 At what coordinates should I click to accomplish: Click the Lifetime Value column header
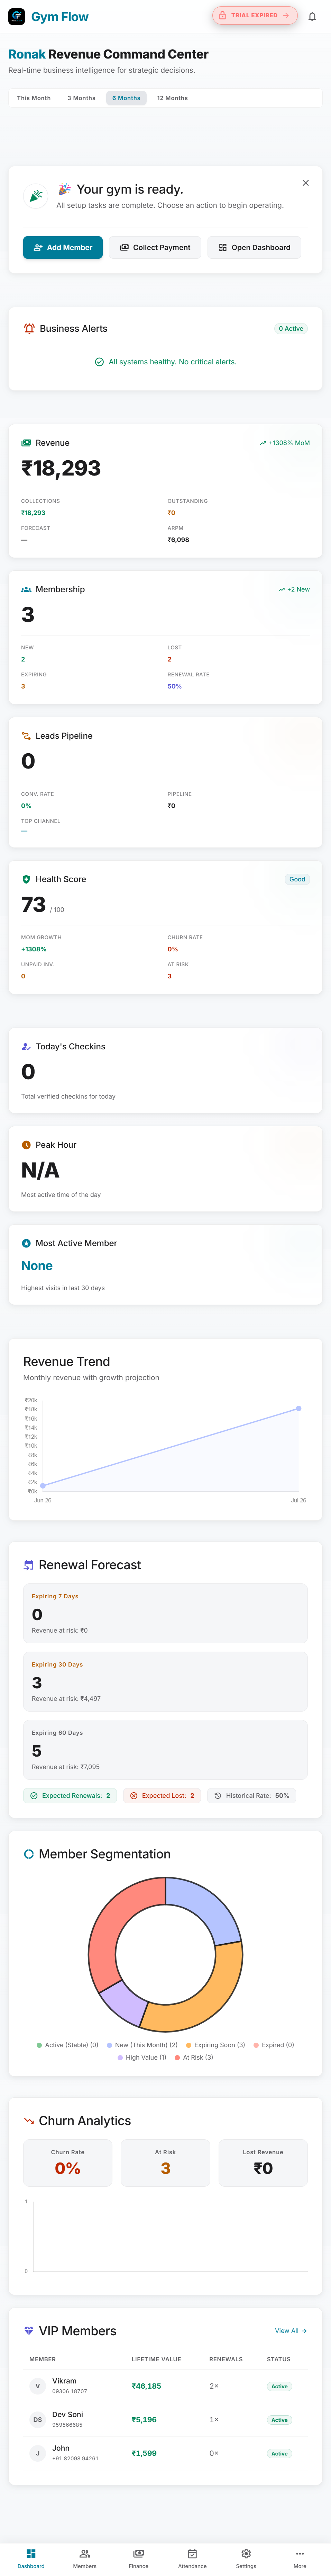point(156,2359)
